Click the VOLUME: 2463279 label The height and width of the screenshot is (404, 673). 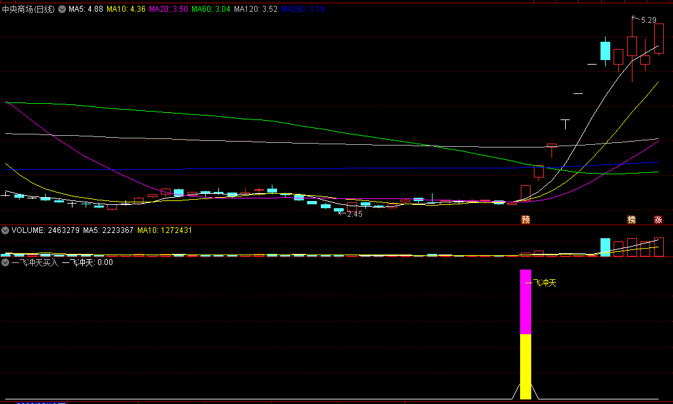pyautogui.click(x=46, y=230)
